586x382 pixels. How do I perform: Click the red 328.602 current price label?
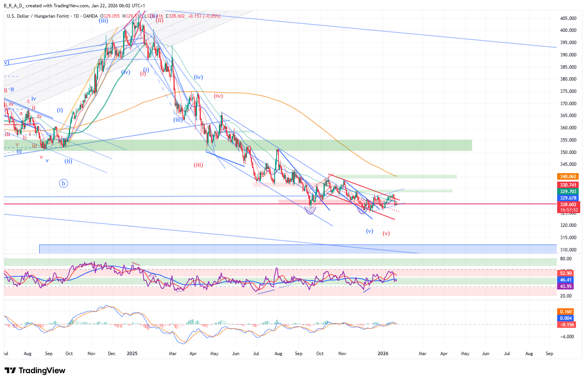point(568,205)
